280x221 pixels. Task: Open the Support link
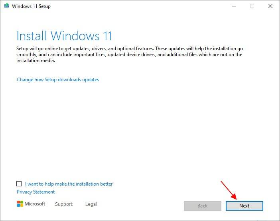coord(64,204)
